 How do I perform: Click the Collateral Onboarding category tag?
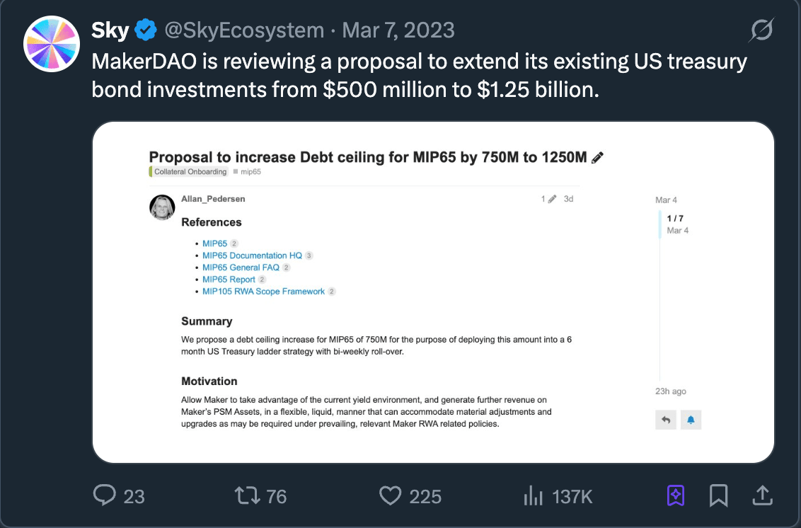[190, 172]
